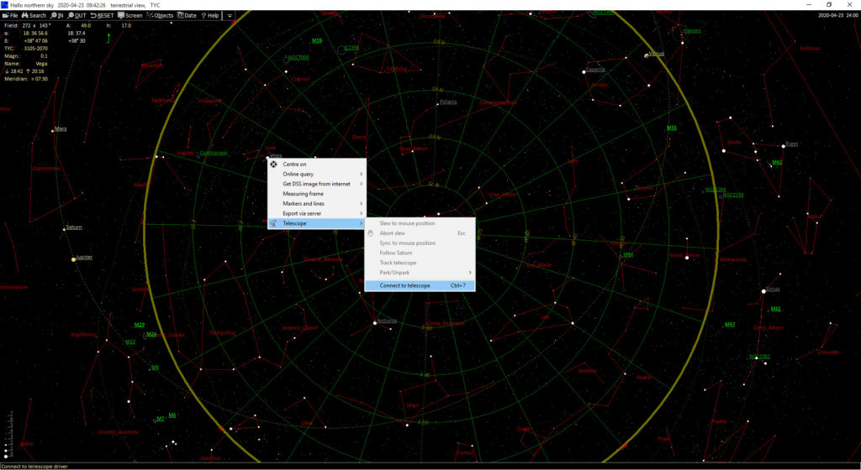Viewport: 861px width, 470px height.
Task: Select the Arcturus star on map
Action: 376,322
